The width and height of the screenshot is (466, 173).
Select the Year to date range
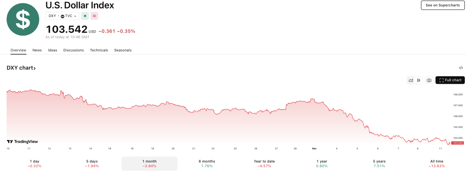(264, 163)
